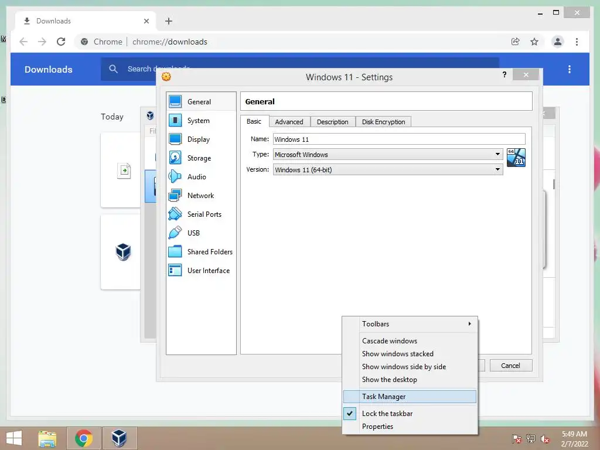Click the first downloaded file icon

pyautogui.click(x=124, y=171)
